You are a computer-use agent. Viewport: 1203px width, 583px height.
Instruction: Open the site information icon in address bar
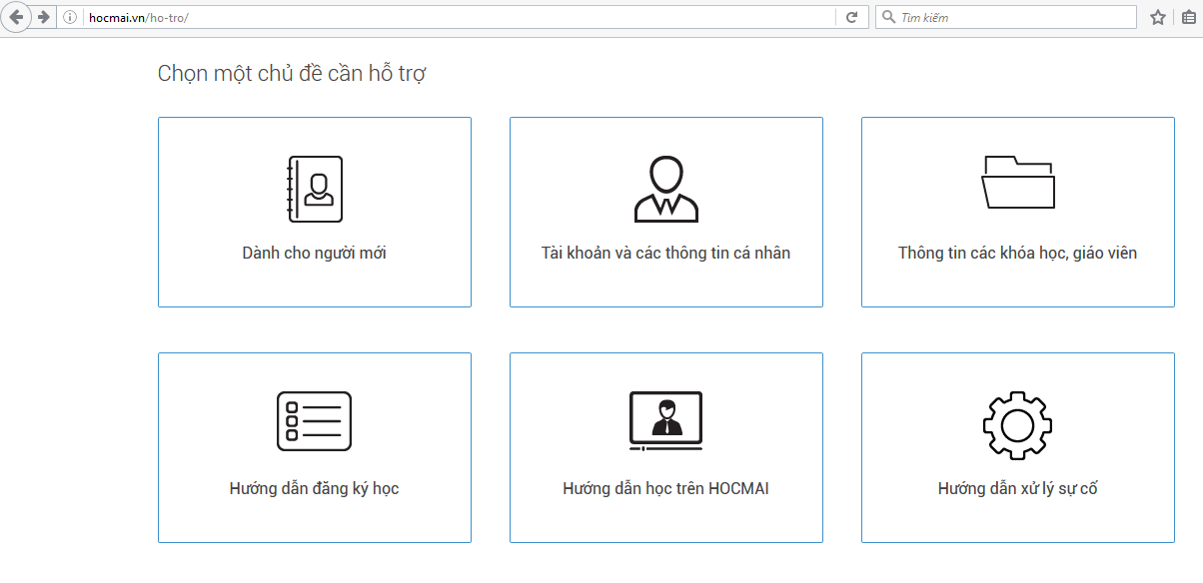pyautogui.click(x=70, y=17)
